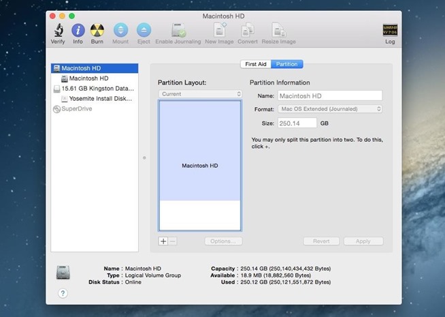Click the Apply button

[x=363, y=241]
